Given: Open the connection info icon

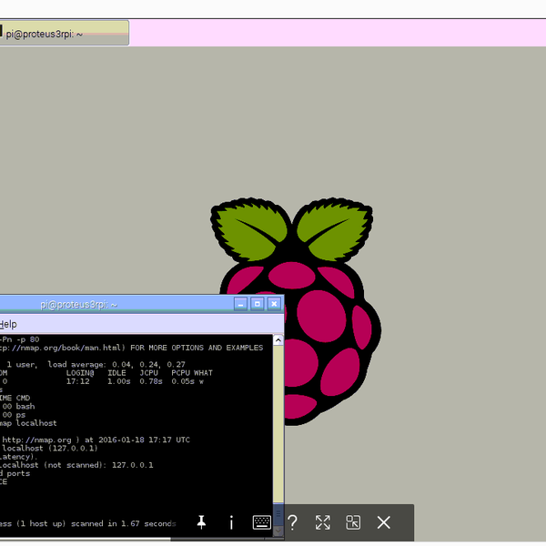Looking at the screenshot, I should tap(231, 522).
